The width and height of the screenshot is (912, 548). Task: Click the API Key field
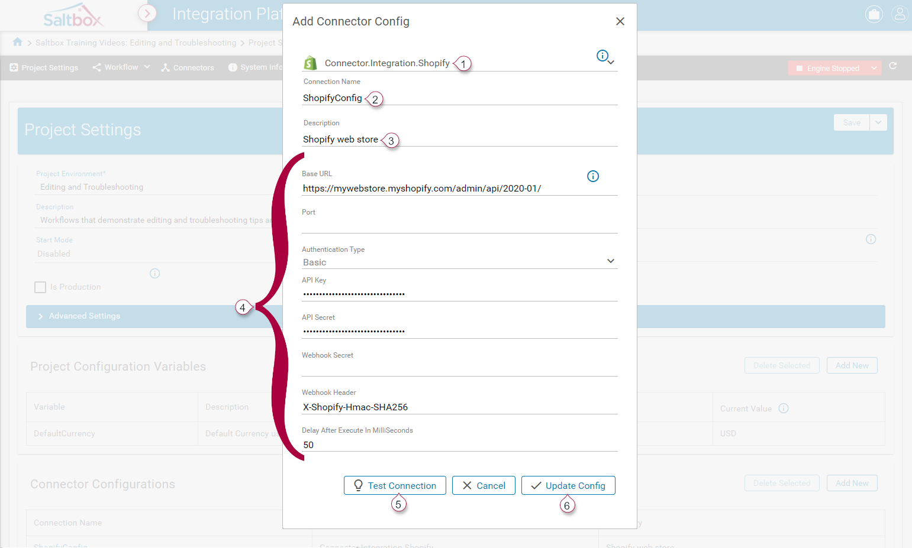(x=460, y=294)
